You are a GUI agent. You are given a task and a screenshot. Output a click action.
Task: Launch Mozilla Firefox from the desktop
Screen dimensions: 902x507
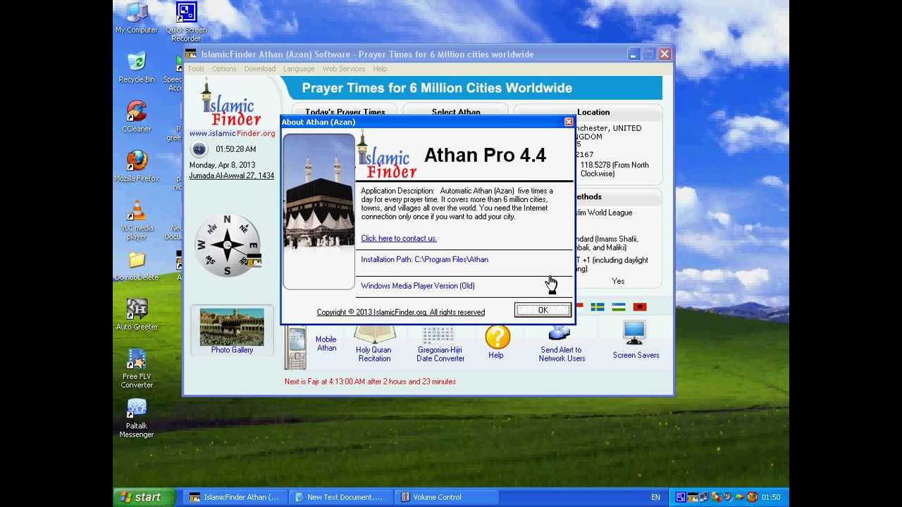click(137, 166)
